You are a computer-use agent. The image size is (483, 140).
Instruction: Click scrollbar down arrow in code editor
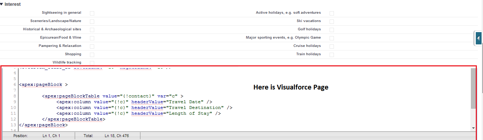point(473,128)
